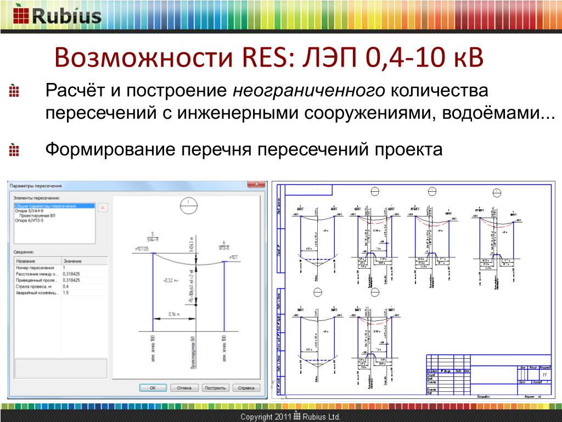
Task: Click the Построить button
Action: [x=215, y=388]
